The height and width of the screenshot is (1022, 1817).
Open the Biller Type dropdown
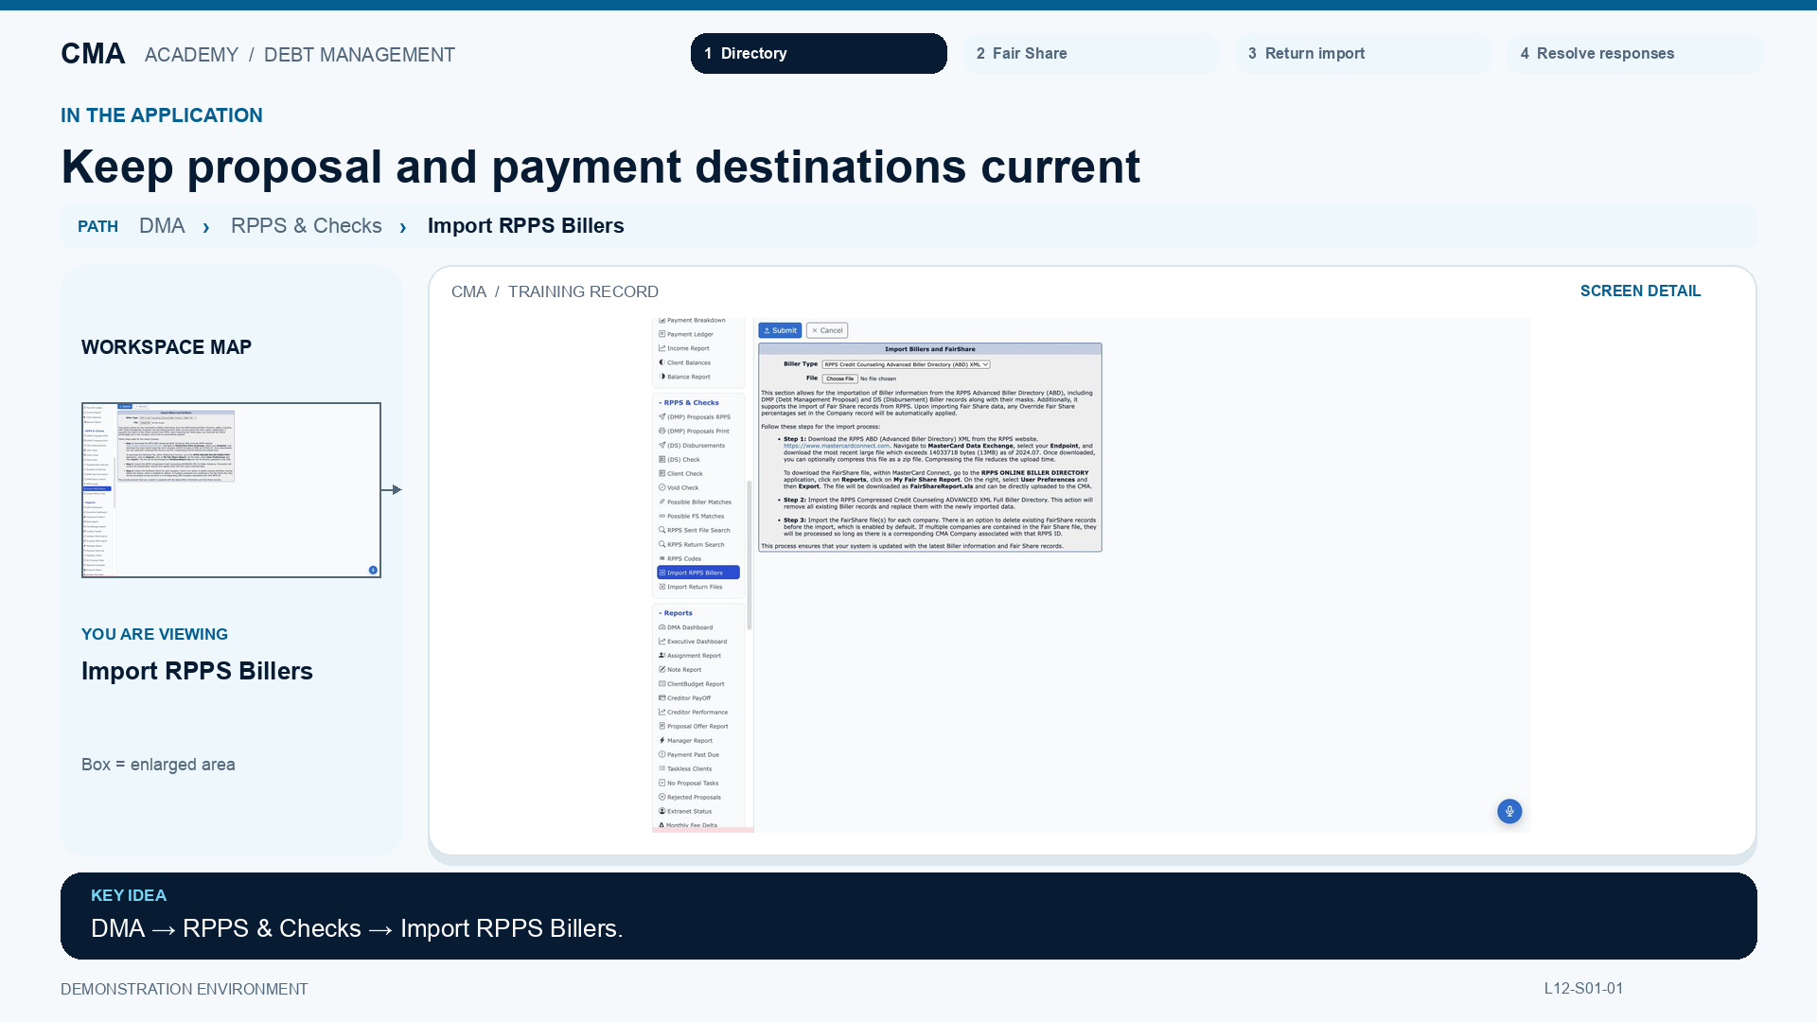pos(906,364)
